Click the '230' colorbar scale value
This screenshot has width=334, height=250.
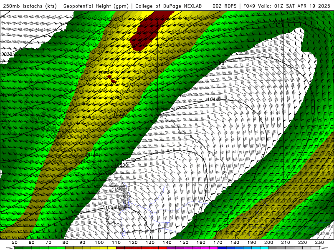pyautogui.click(x=320, y=242)
